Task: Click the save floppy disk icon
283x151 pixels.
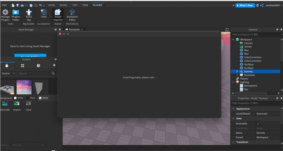Action: pyautogui.click(x=18, y=5)
